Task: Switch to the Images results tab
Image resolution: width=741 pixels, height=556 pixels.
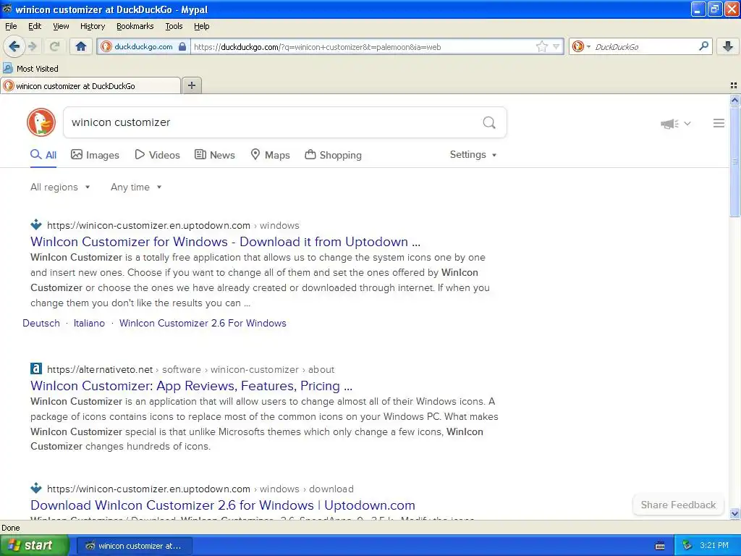Action: tap(95, 155)
